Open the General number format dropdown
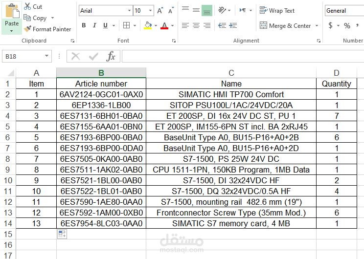Screen dimensions: 364x259 tap(344, 11)
